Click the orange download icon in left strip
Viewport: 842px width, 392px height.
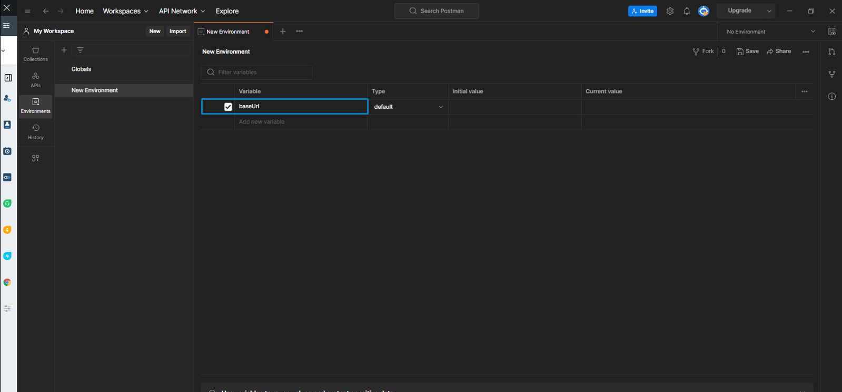7,230
